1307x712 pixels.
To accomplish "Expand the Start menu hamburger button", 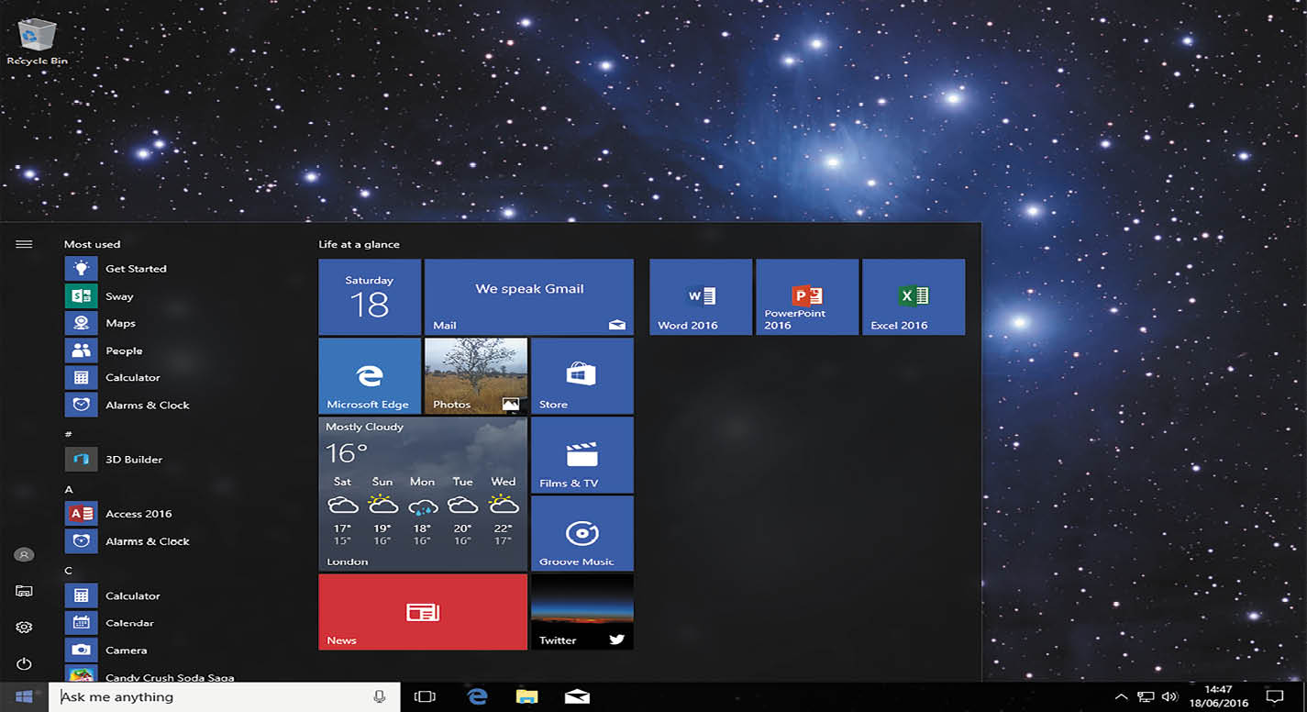I will (24, 244).
